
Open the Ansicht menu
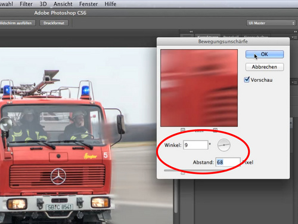click(63, 4)
